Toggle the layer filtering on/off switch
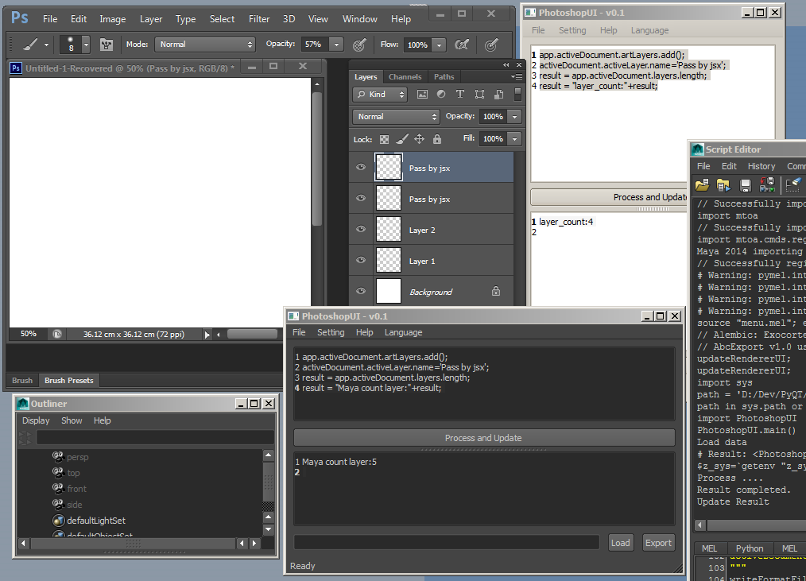Screen dimensions: 806x581 point(517,94)
